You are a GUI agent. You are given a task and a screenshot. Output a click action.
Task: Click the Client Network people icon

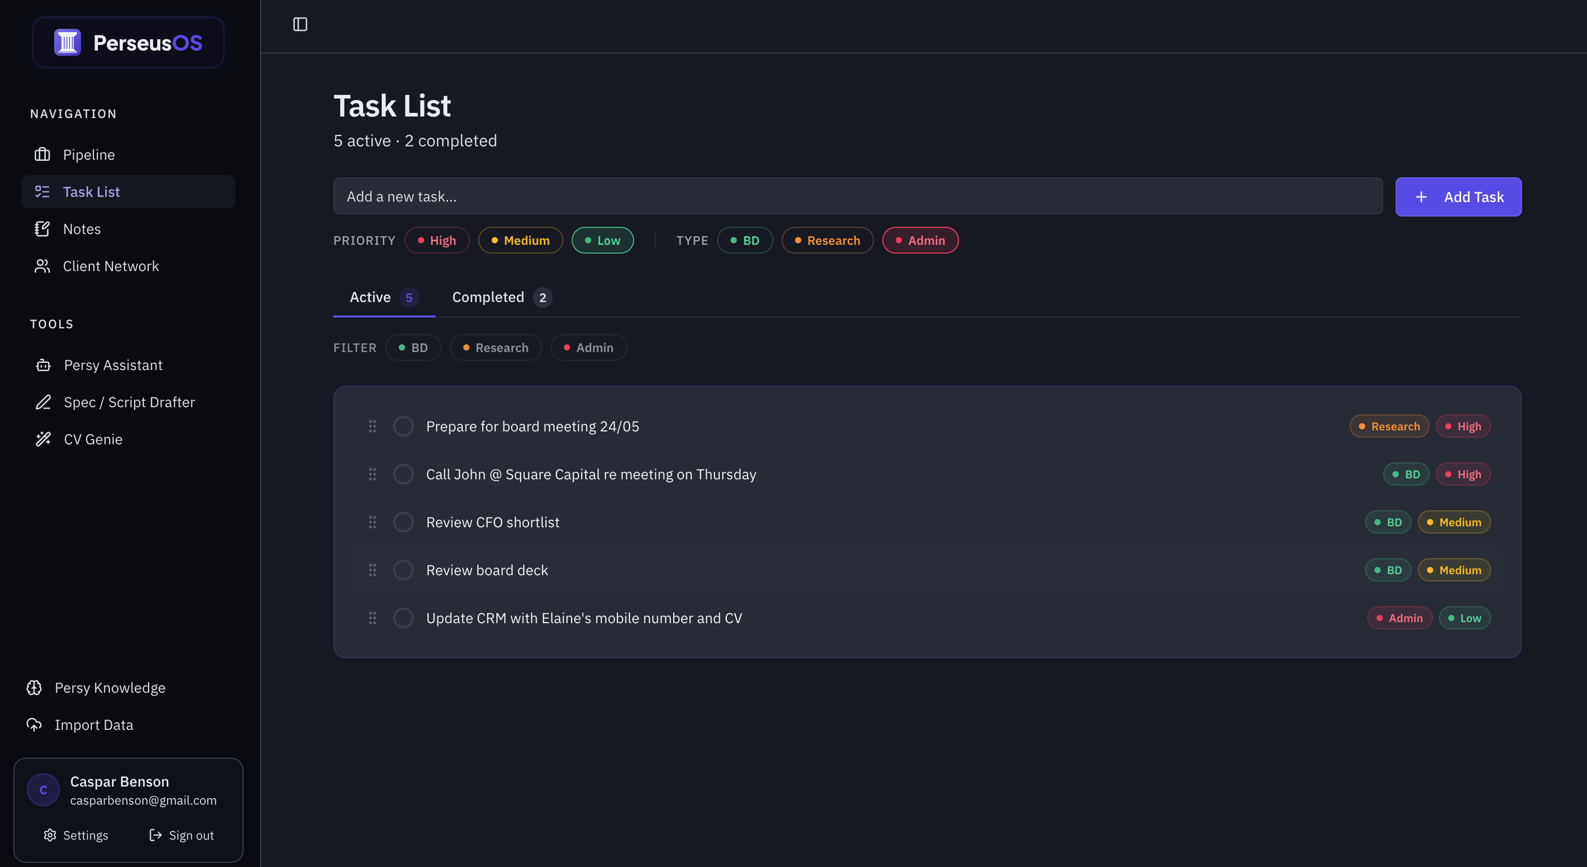[42, 266]
